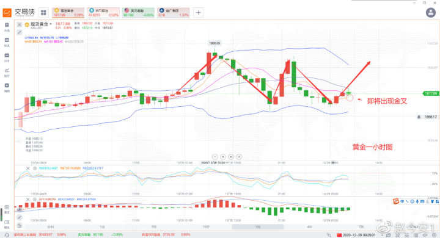Switch to the 现货黄金 quote tab

[68, 12]
